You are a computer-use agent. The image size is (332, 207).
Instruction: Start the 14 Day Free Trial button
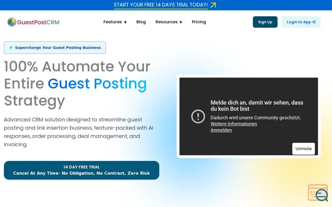(x=81, y=170)
